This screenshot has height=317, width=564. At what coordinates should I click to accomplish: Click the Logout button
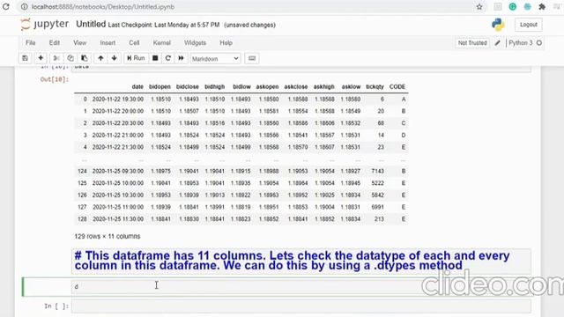(x=529, y=25)
